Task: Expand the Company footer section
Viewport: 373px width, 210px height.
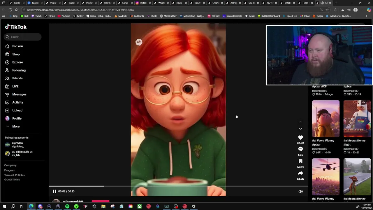Action: (10, 165)
